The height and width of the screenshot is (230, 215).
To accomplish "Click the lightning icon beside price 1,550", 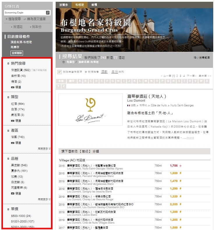I will [181, 173].
